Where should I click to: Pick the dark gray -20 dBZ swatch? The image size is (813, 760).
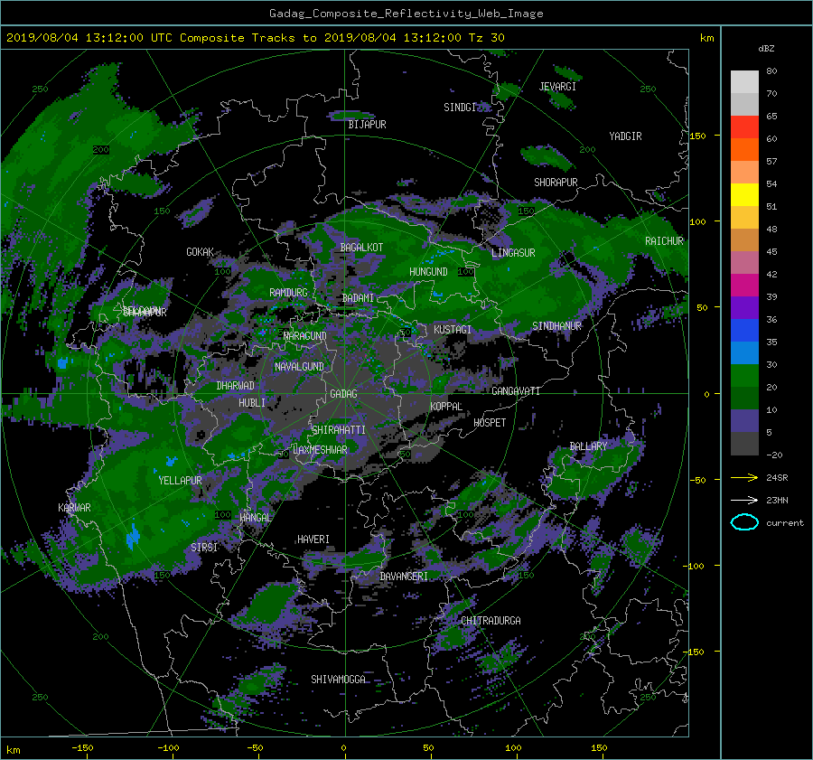click(x=744, y=443)
